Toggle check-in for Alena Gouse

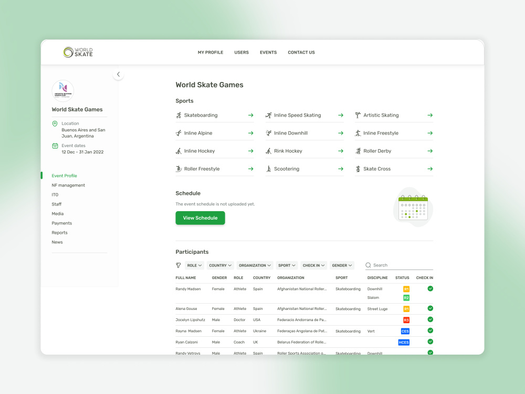tap(430, 308)
